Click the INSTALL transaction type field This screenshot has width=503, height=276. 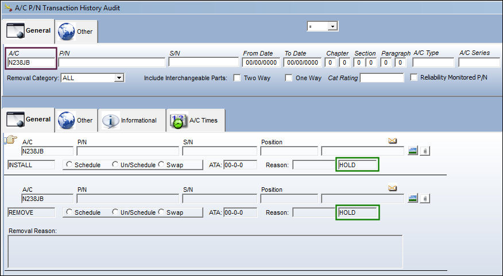pos(31,165)
